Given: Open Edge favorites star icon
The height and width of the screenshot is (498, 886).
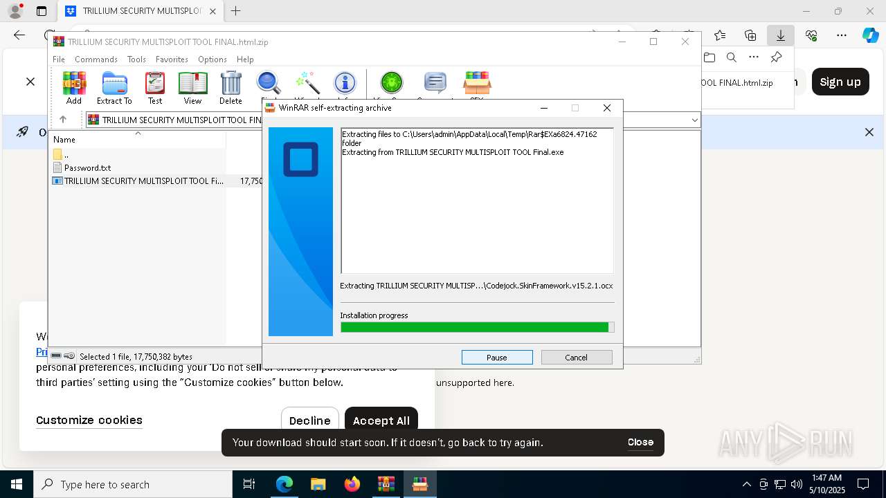Looking at the screenshot, I should coord(720,35).
